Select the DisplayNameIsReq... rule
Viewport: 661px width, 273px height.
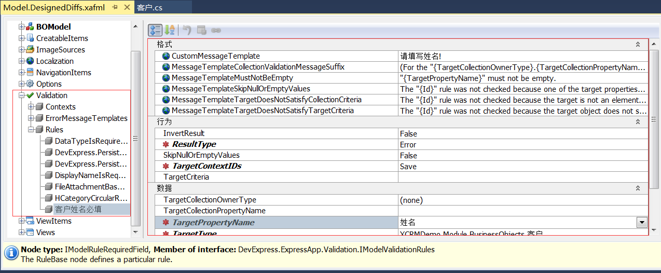tap(91, 175)
